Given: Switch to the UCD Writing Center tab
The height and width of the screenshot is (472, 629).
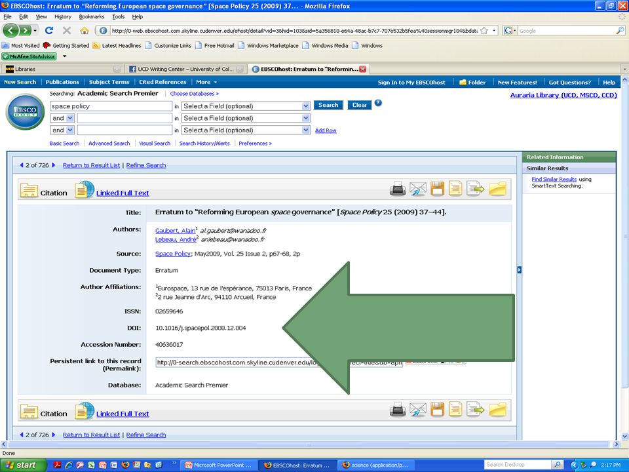Looking at the screenshot, I should [186, 69].
